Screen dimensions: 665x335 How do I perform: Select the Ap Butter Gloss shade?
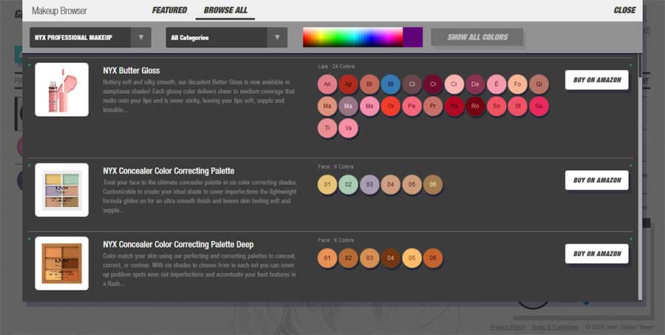click(x=348, y=84)
